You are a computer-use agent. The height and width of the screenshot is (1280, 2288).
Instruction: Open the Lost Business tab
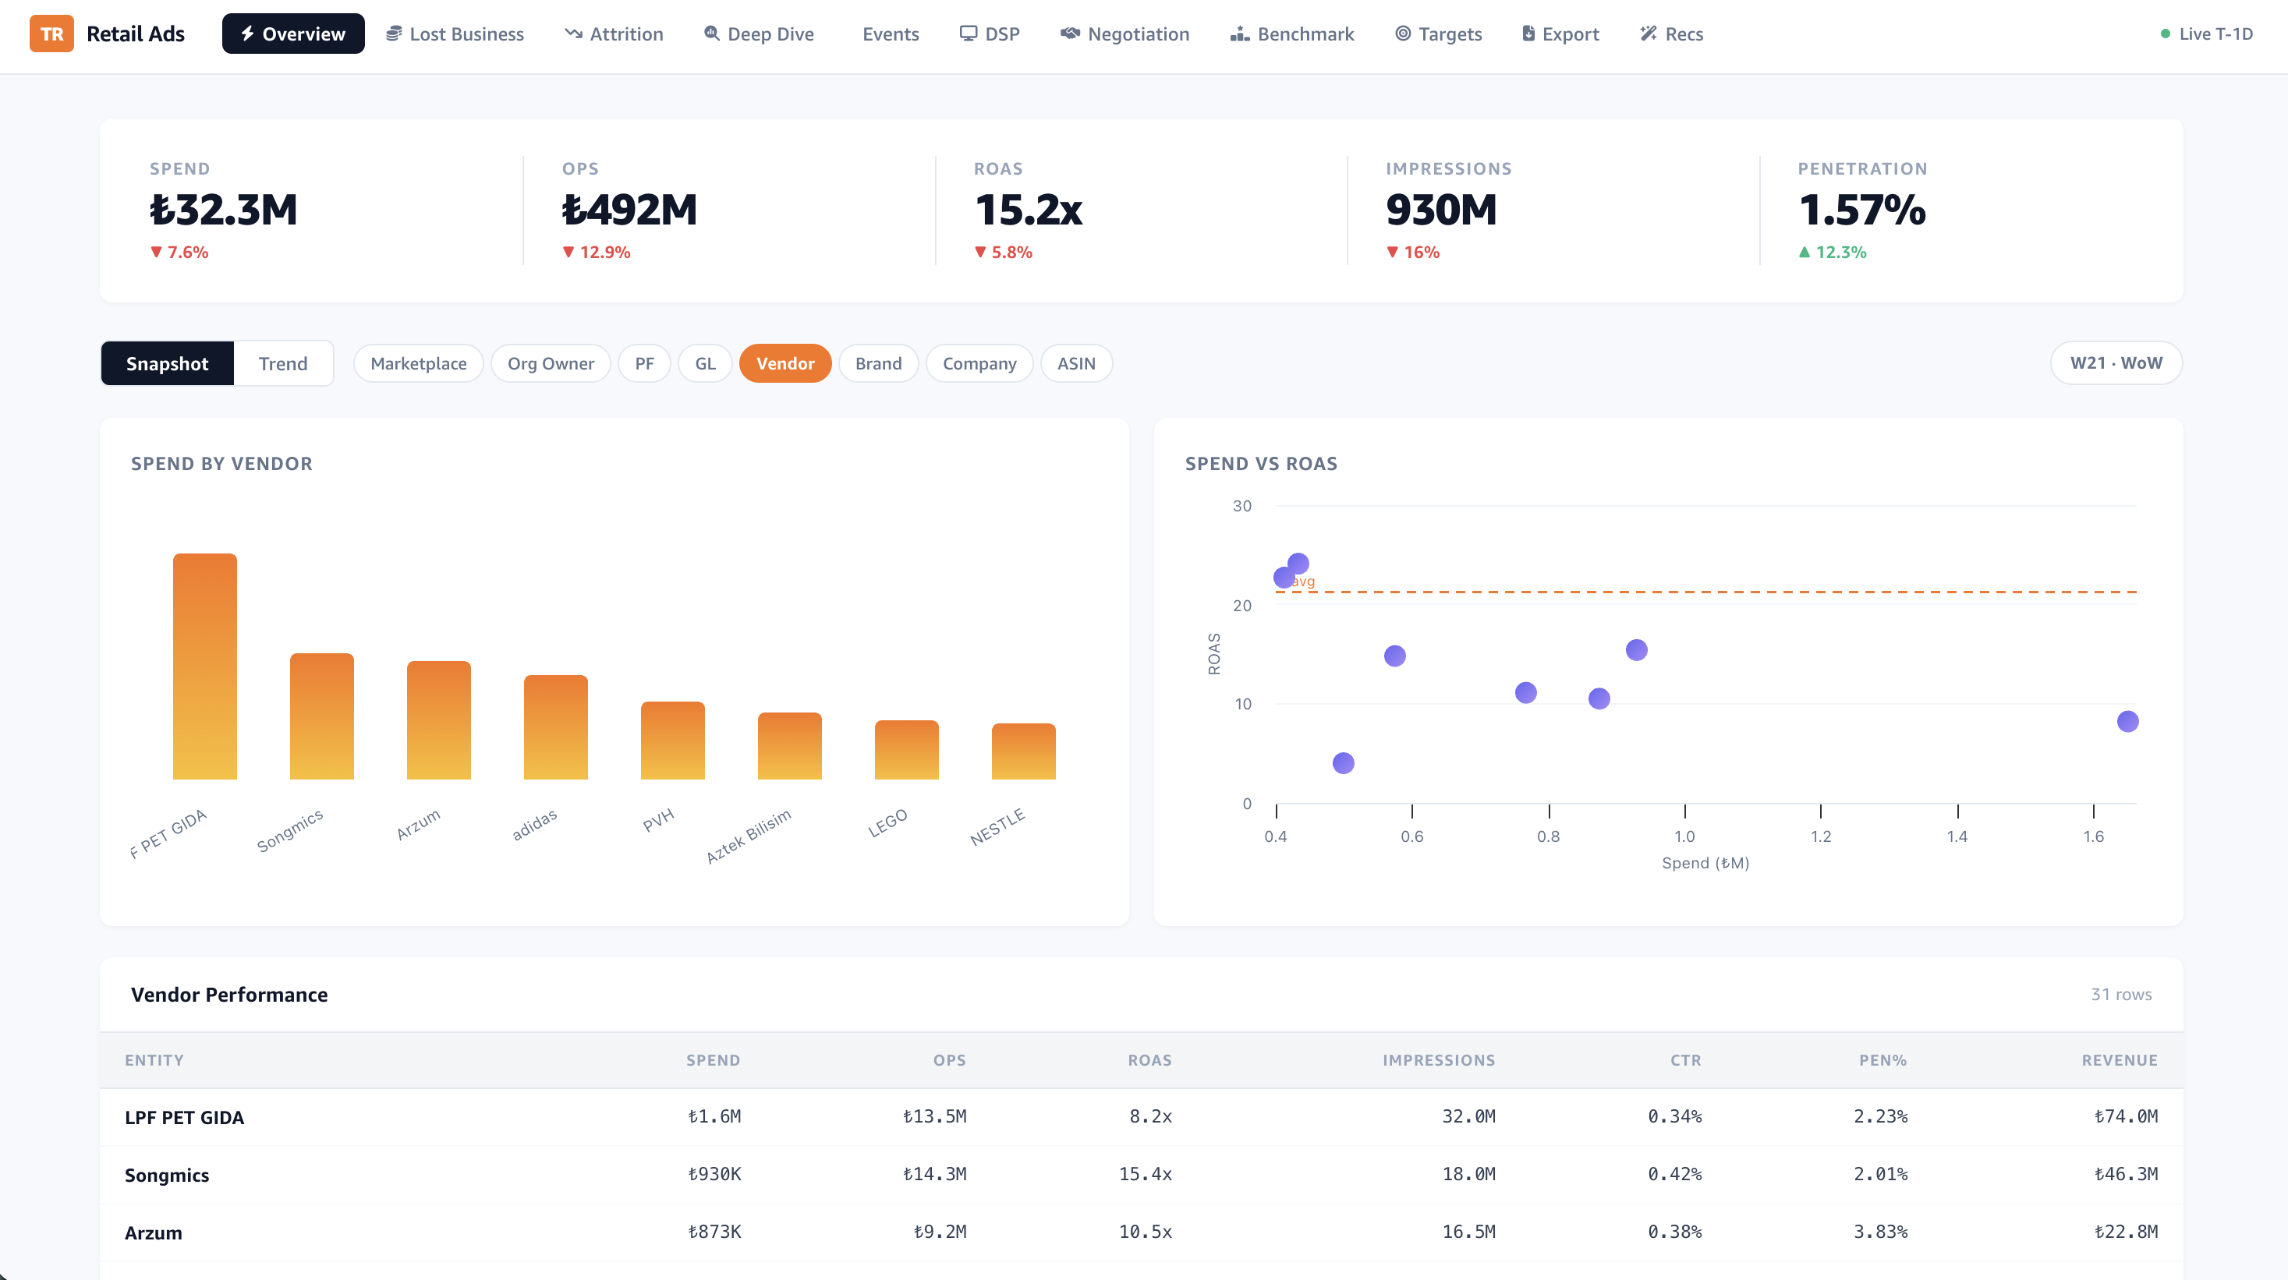[x=455, y=34]
